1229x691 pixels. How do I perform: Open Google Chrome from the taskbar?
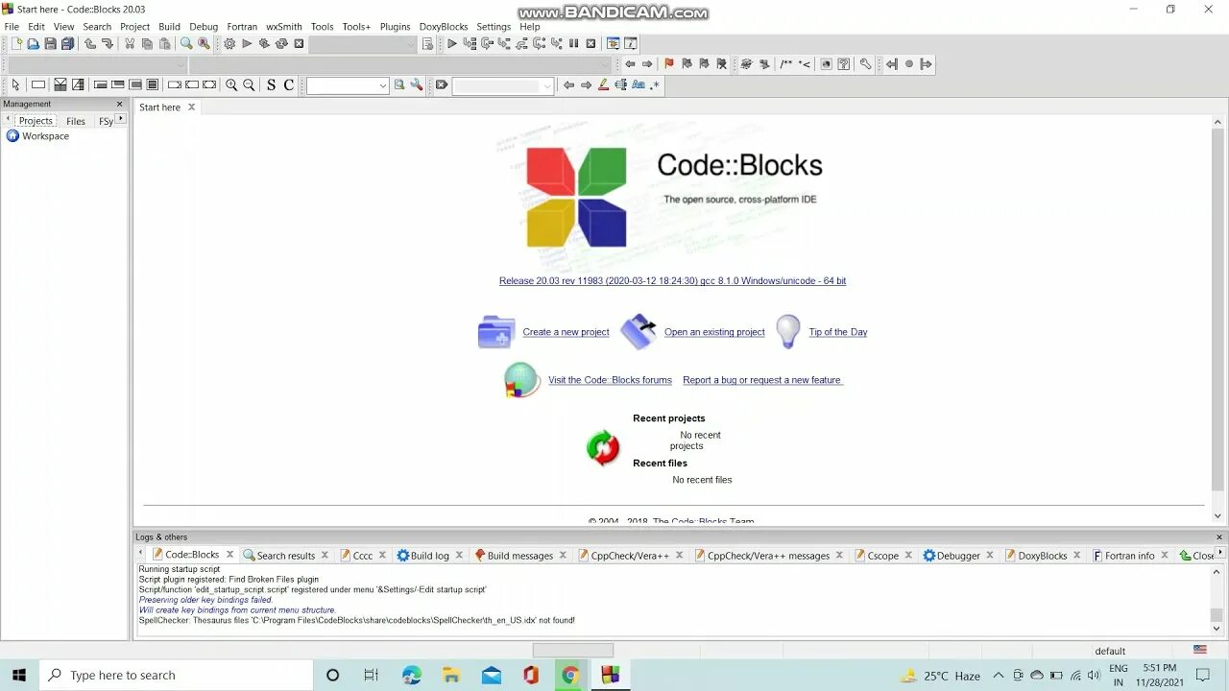click(x=570, y=676)
